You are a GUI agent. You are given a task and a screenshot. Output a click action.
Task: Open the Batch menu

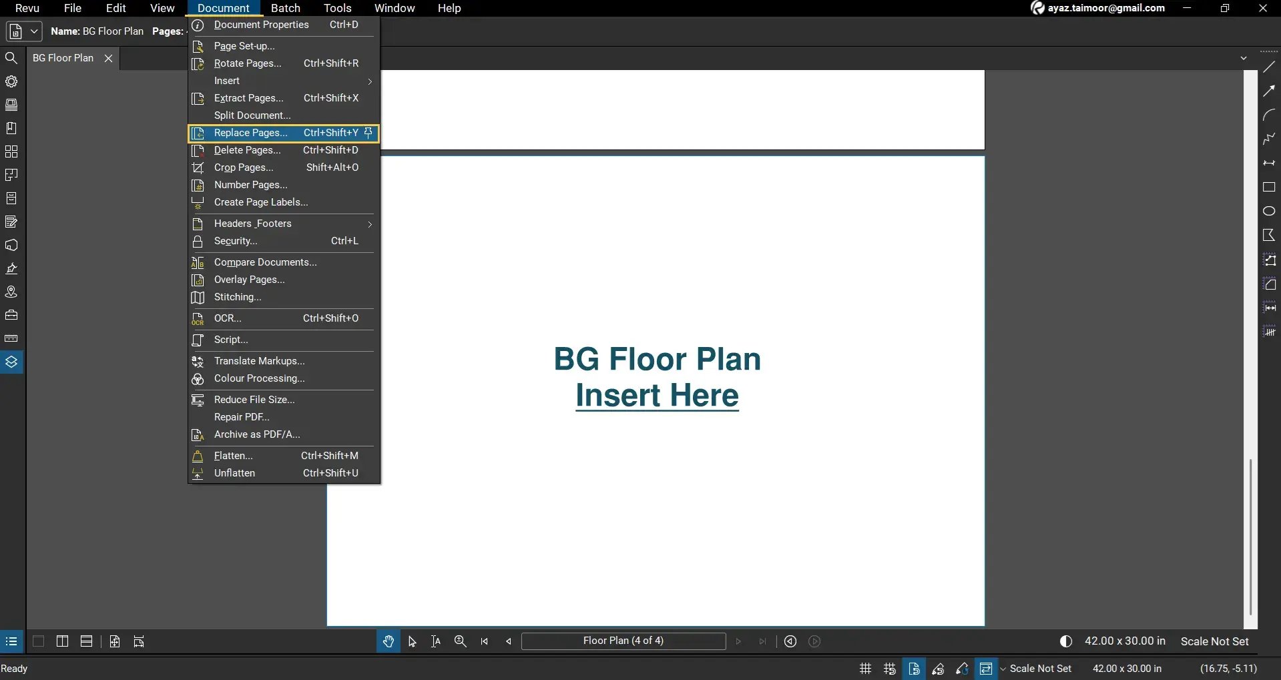tap(286, 8)
